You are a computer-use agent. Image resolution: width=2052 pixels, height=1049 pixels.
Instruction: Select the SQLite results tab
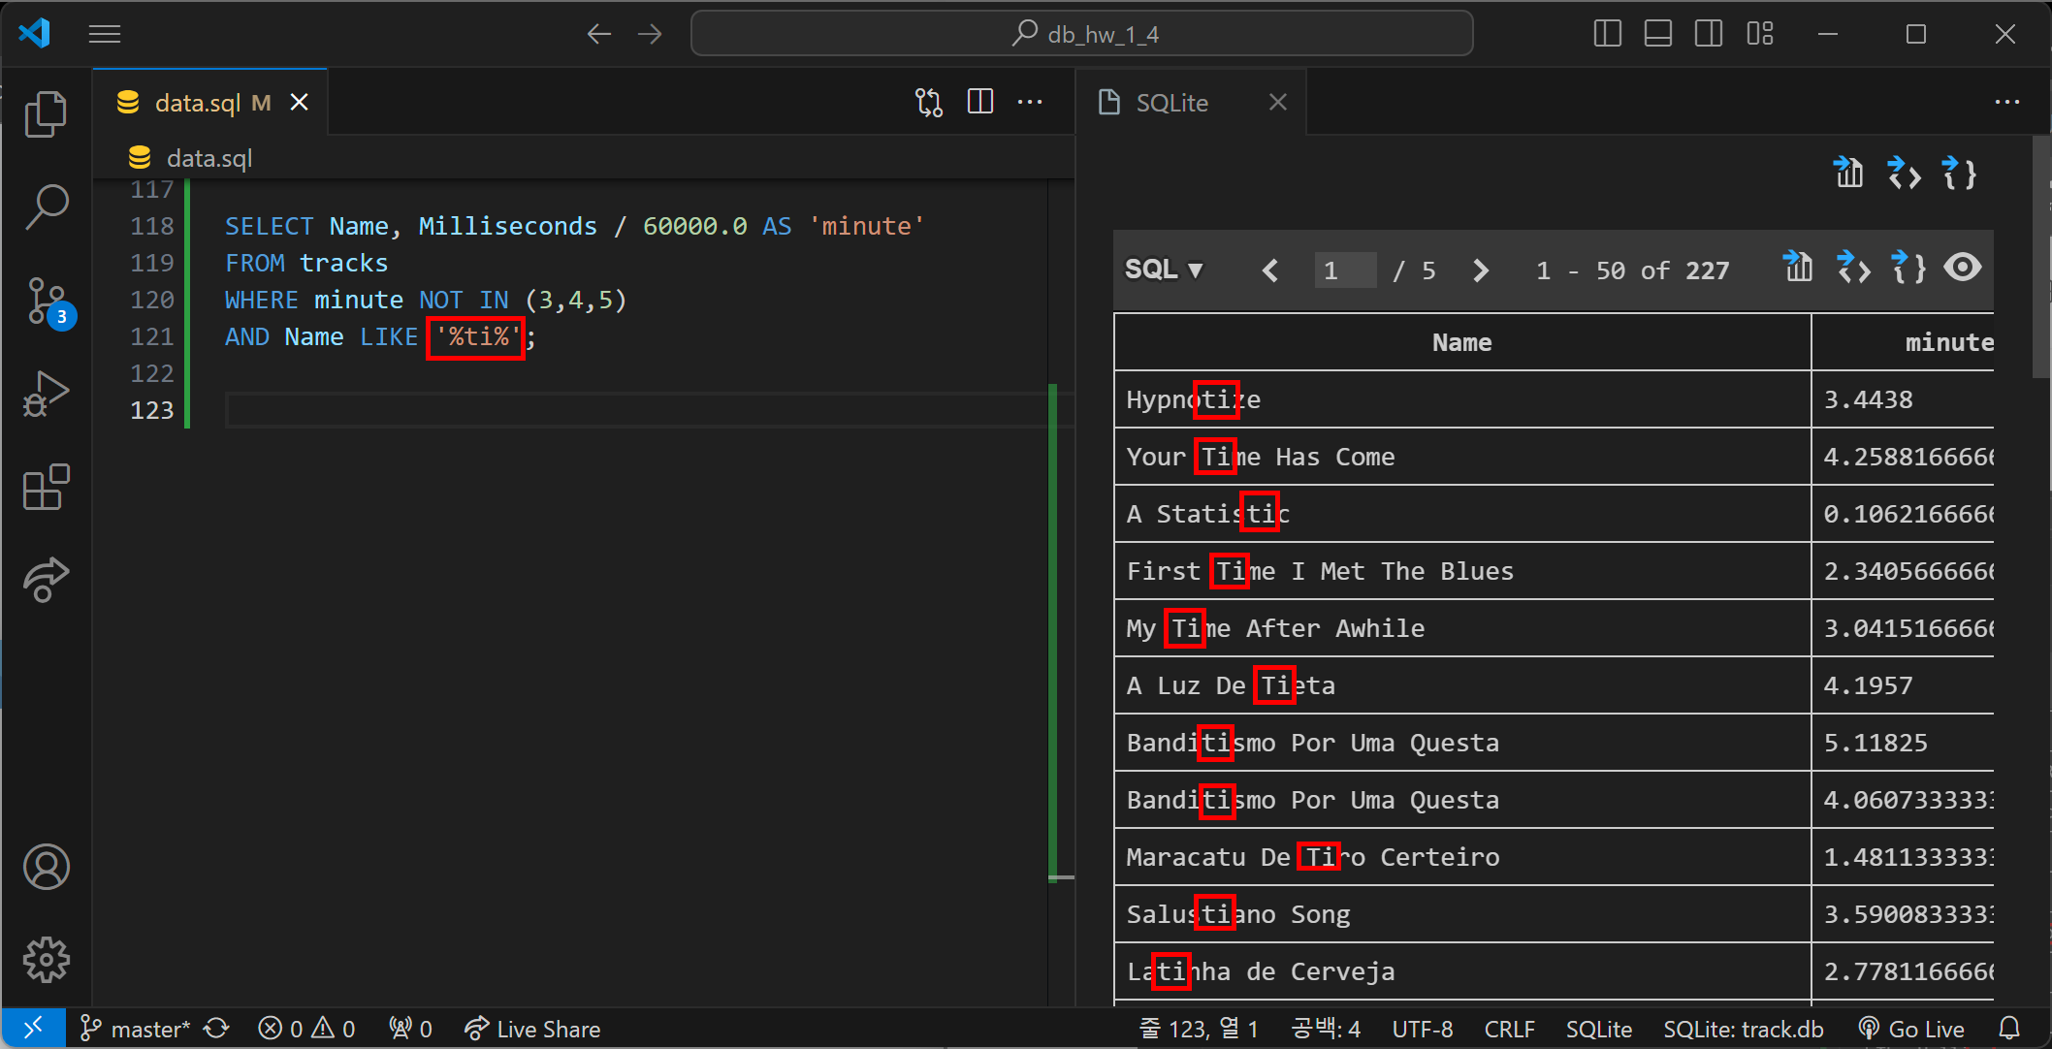[1171, 103]
